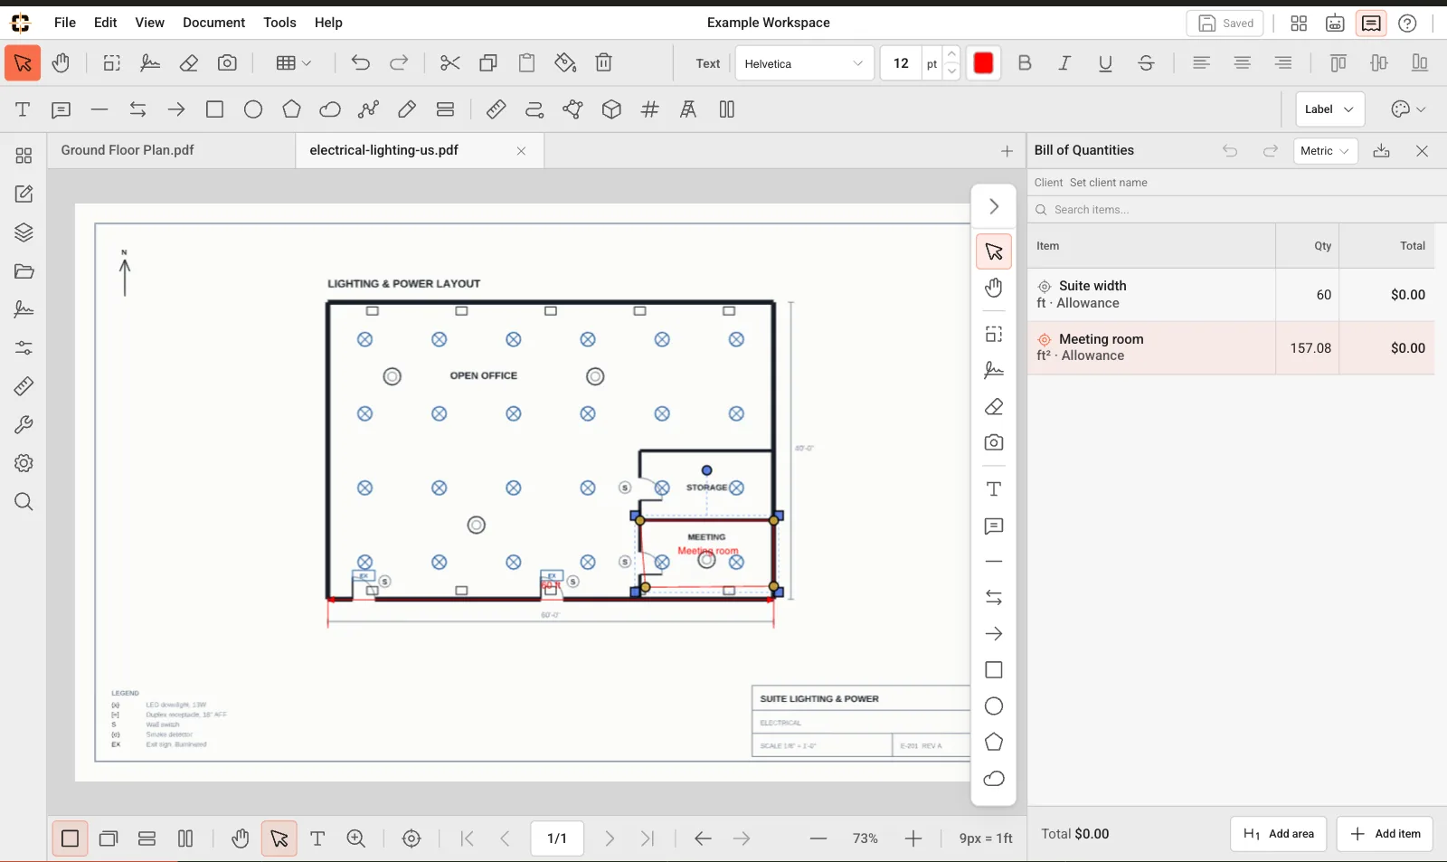Viewport: 1447px width, 862px height.
Task: Copy the selection with the duplicate icon
Action: pyautogui.click(x=488, y=63)
